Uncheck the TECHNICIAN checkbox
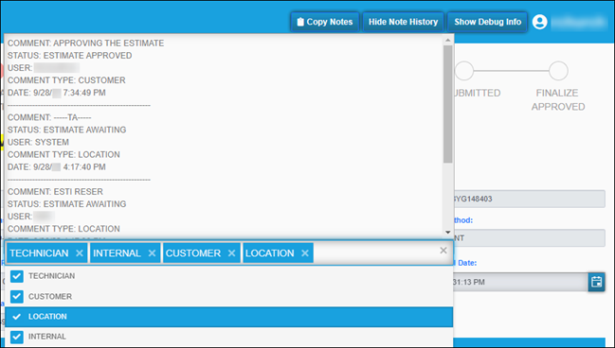 coord(17,276)
